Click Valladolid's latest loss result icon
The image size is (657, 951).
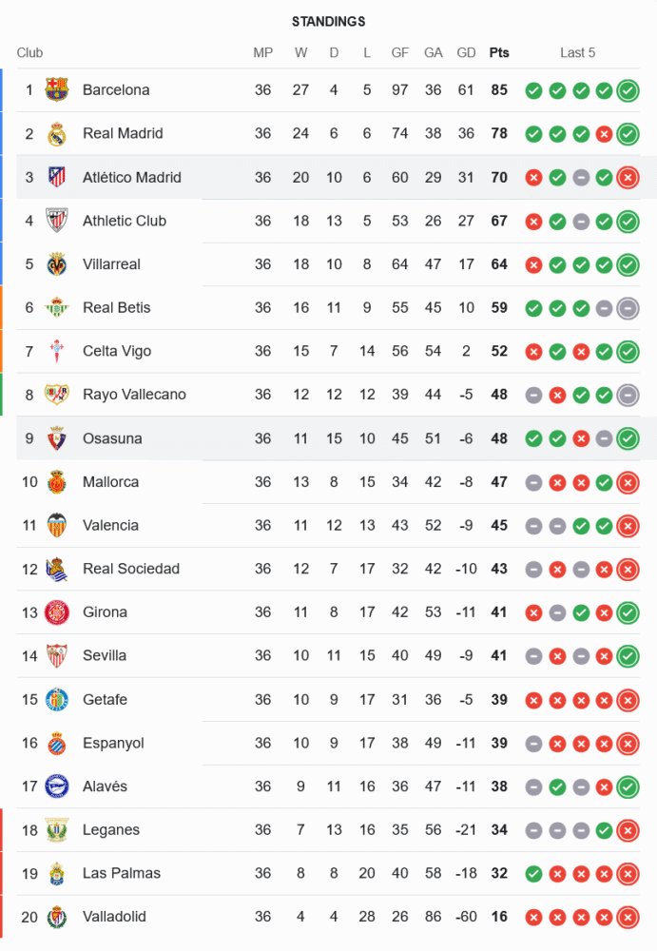[628, 918]
